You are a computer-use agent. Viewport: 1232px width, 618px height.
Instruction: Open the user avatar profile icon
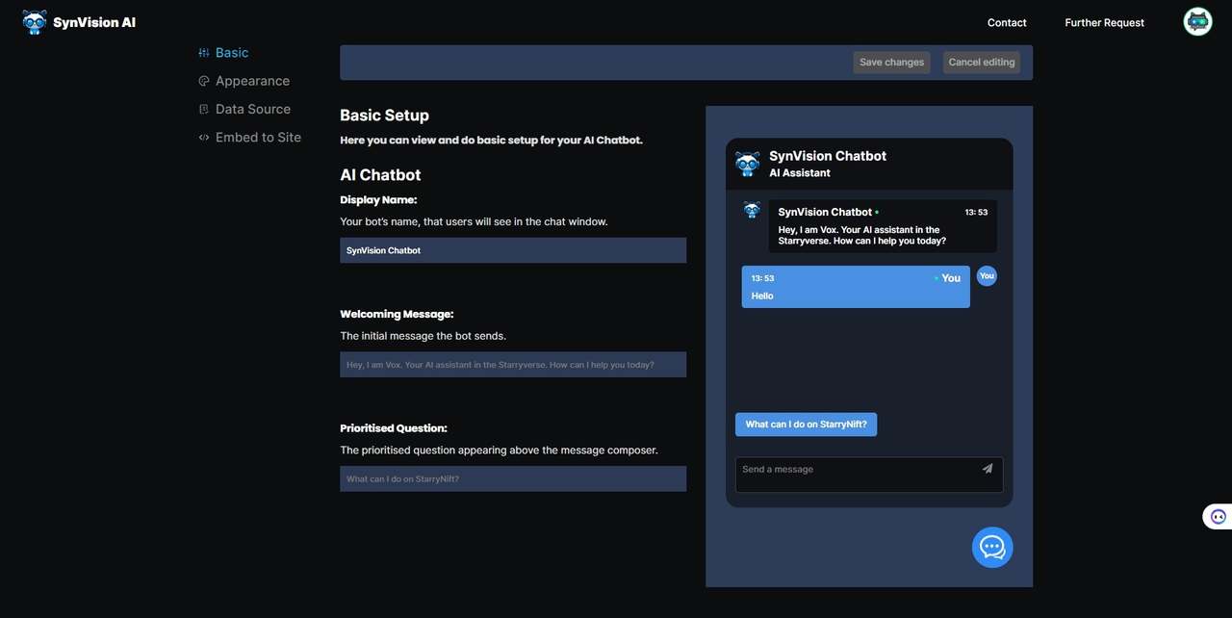[x=1197, y=22]
